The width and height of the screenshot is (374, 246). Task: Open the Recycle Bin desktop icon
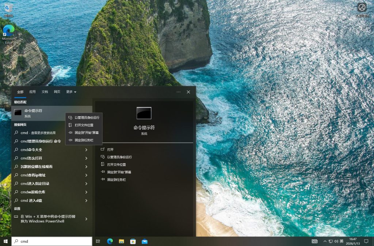coord(8,8)
